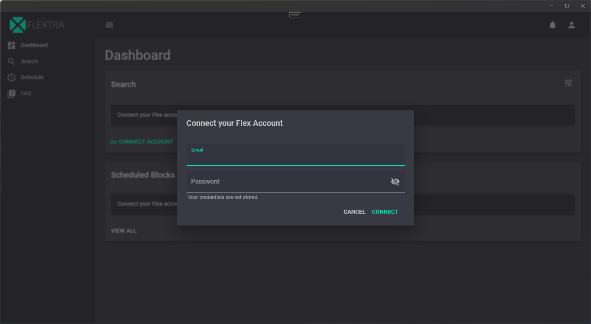Click the Dashboard grid icon

point(11,45)
